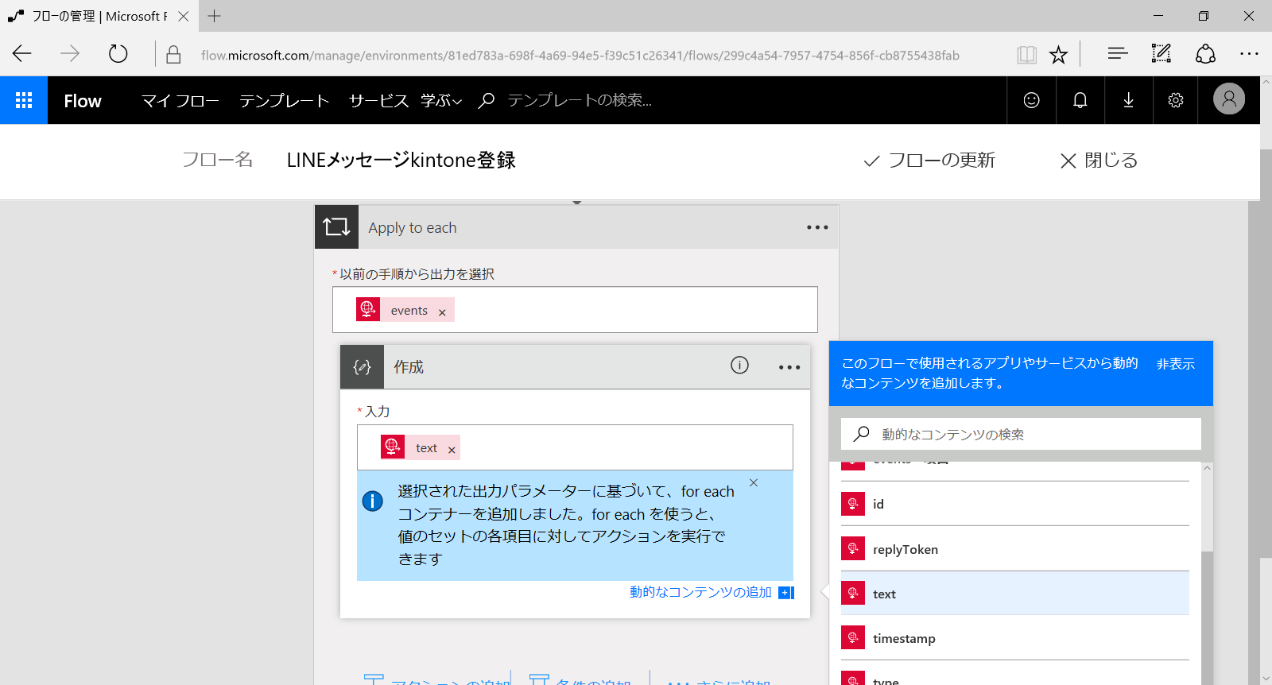Image resolution: width=1272 pixels, height=685 pixels.
Task: Open Flow settings gear
Action: tap(1176, 100)
